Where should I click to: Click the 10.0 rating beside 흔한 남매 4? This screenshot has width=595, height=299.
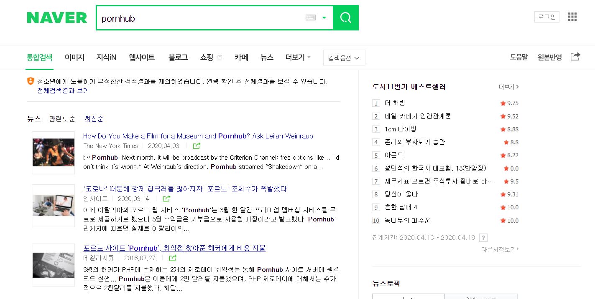point(509,207)
